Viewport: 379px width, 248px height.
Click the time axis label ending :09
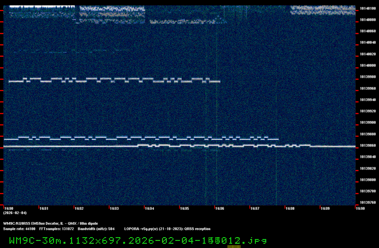point(325,208)
